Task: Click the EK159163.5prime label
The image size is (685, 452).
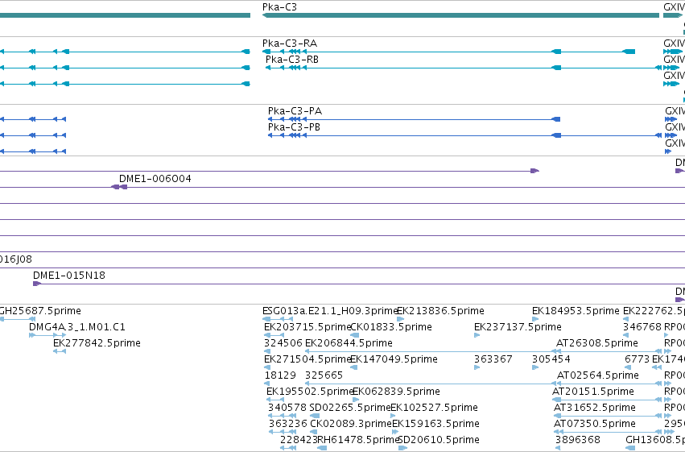Action: [436, 424]
